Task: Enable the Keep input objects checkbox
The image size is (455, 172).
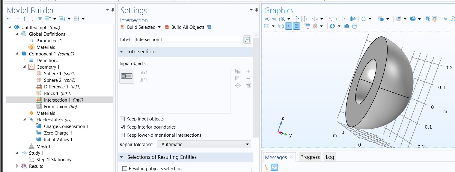Action: 122,119
